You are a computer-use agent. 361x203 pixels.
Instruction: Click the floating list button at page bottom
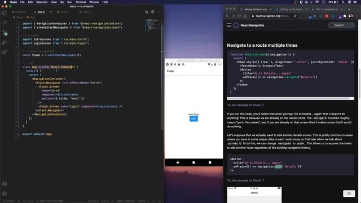coord(349,193)
